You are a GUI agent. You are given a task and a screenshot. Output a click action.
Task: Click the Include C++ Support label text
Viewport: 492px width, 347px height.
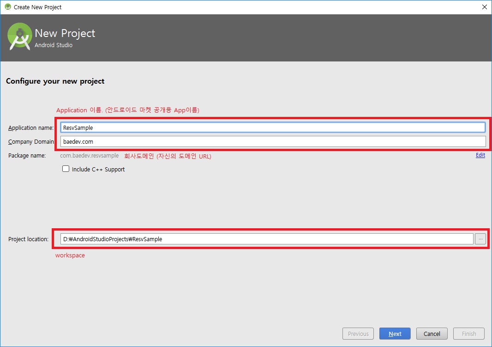point(98,170)
